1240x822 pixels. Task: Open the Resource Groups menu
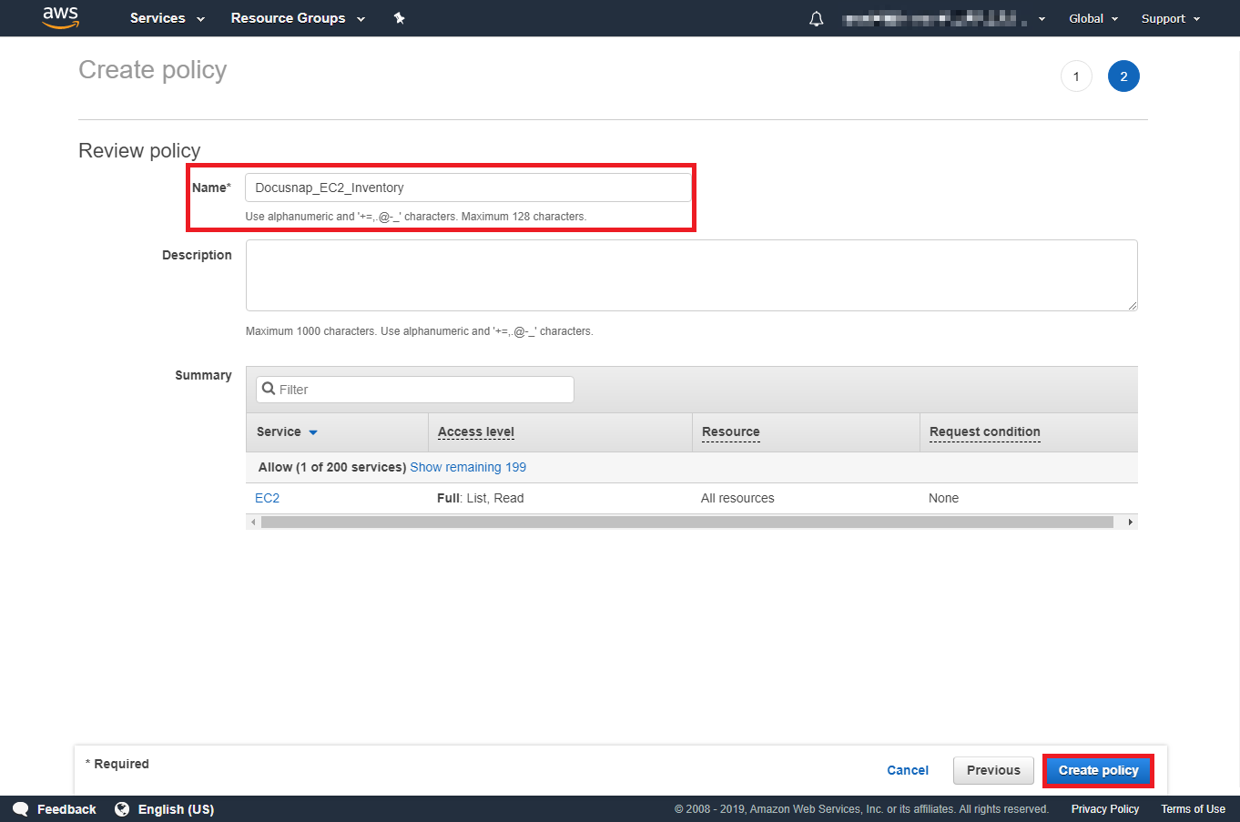[x=298, y=18]
